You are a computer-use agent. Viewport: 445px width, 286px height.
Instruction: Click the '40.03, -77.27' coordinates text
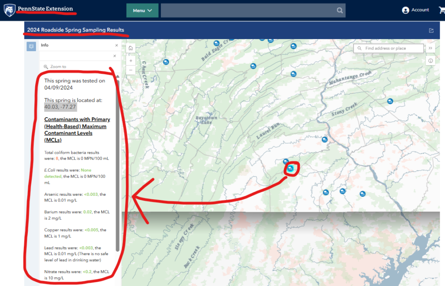[60, 107]
